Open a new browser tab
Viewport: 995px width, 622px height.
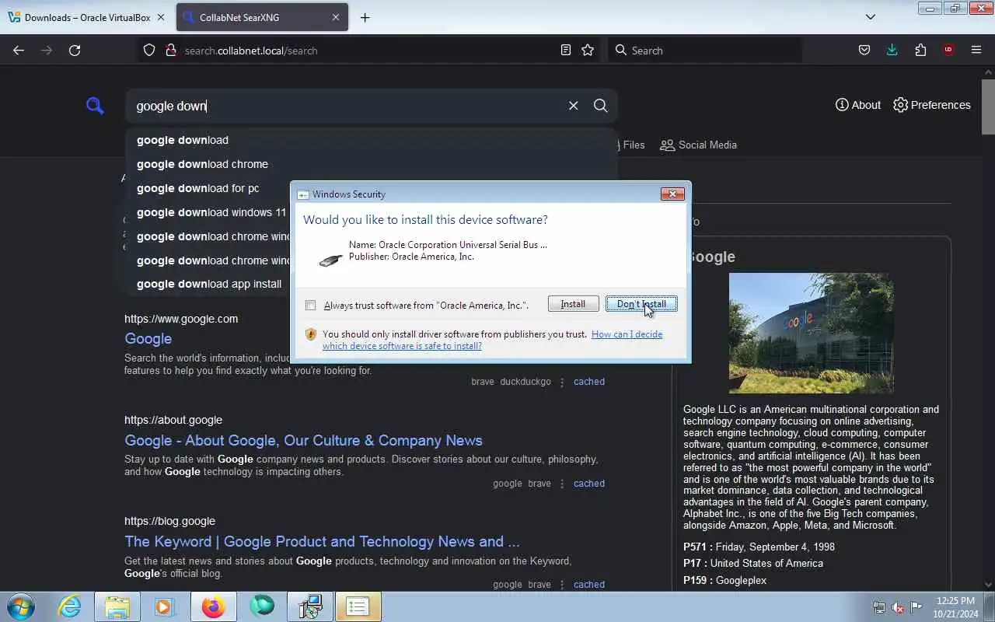(365, 17)
